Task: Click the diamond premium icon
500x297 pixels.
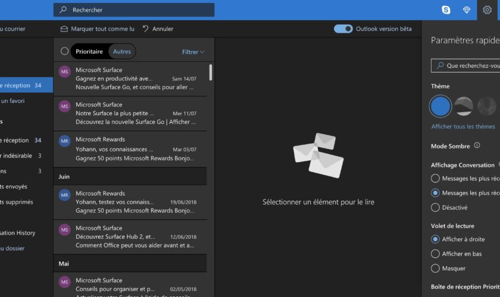Action: coord(466,10)
